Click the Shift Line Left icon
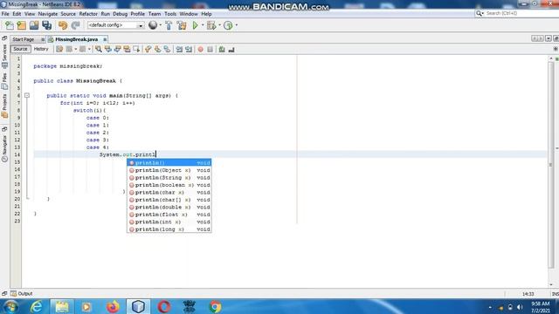The width and height of the screenshot is (559, 314). click(x=179, y=49)
